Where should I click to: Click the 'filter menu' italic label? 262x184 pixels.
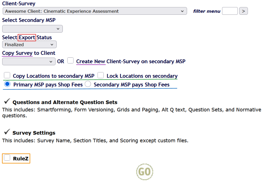coord(207,11)
